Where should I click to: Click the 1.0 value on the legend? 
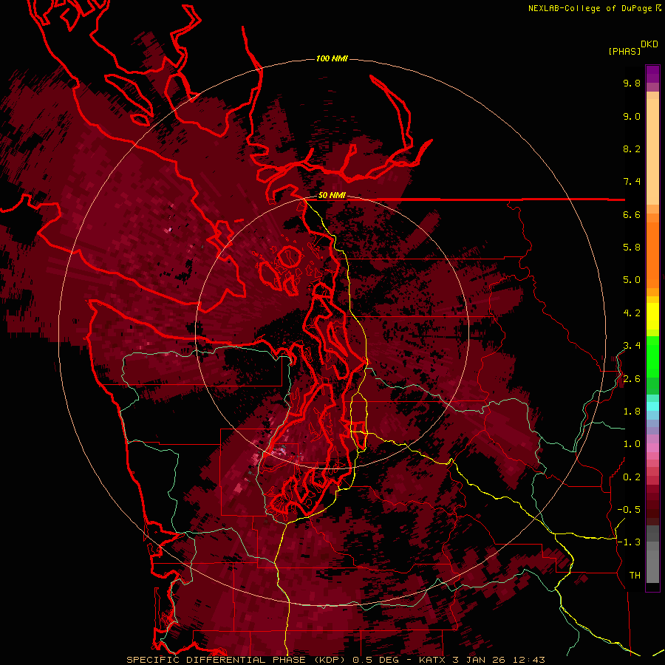[632, 445]
